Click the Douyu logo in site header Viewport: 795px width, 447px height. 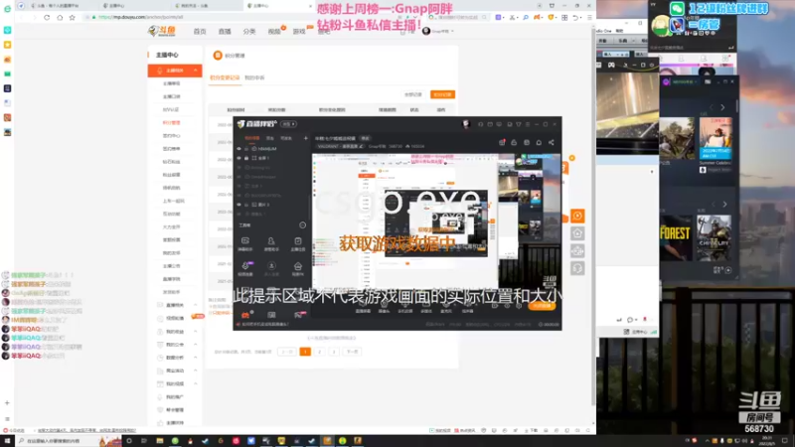(162, 31)
